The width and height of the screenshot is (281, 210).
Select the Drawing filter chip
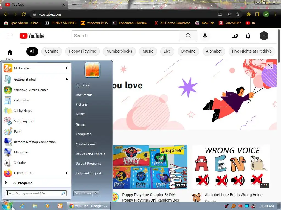(188, 51)
